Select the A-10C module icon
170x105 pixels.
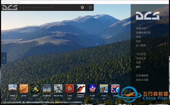24,88
